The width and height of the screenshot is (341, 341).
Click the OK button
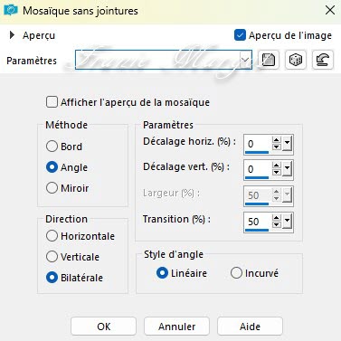click(103, 327)
